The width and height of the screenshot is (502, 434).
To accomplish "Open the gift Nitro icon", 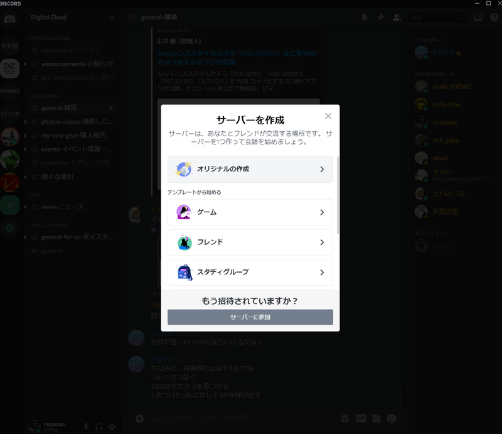I will 344,419.
